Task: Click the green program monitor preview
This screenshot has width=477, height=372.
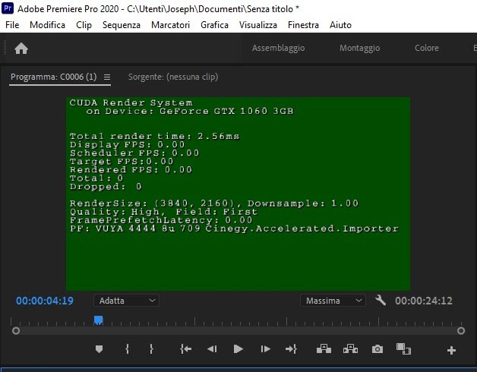Action: click(238, 194)
